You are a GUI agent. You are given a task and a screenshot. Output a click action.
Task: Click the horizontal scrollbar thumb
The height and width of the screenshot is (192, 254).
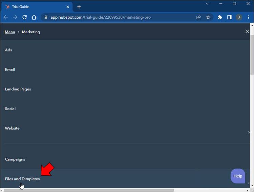89,190
